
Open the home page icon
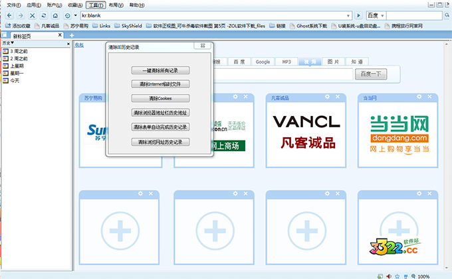point(55,15)
